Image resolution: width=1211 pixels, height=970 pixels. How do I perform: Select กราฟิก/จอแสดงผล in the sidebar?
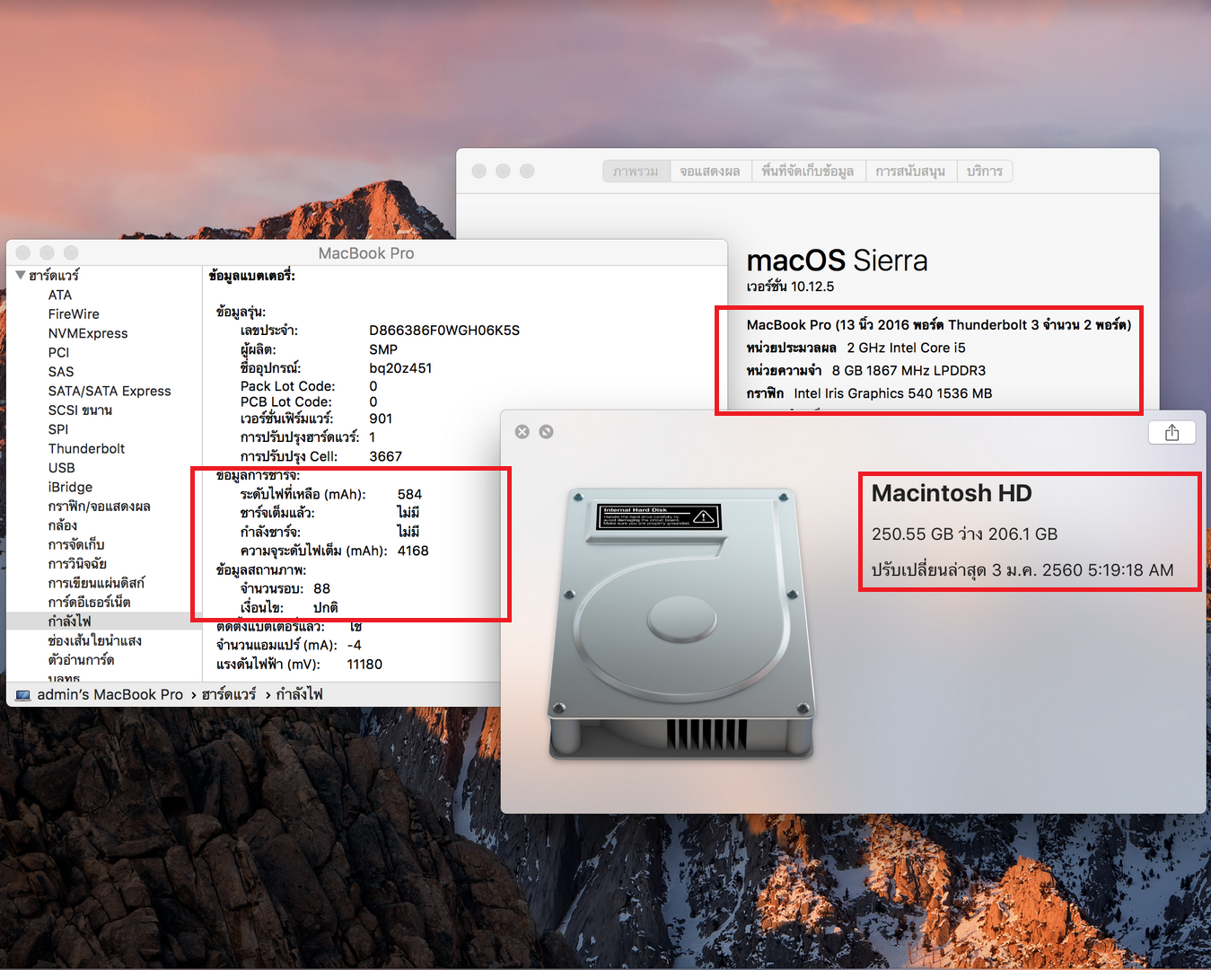click(99, 506)
